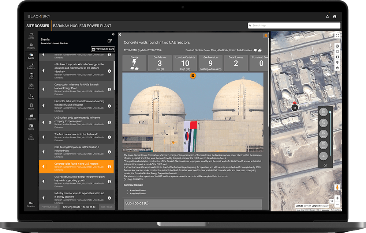The height and width of the screenshot is (233, 366).
Task: Open 'Cold Testing Complete At UAE's Barakah-3' event
Action: coord(76,152)
